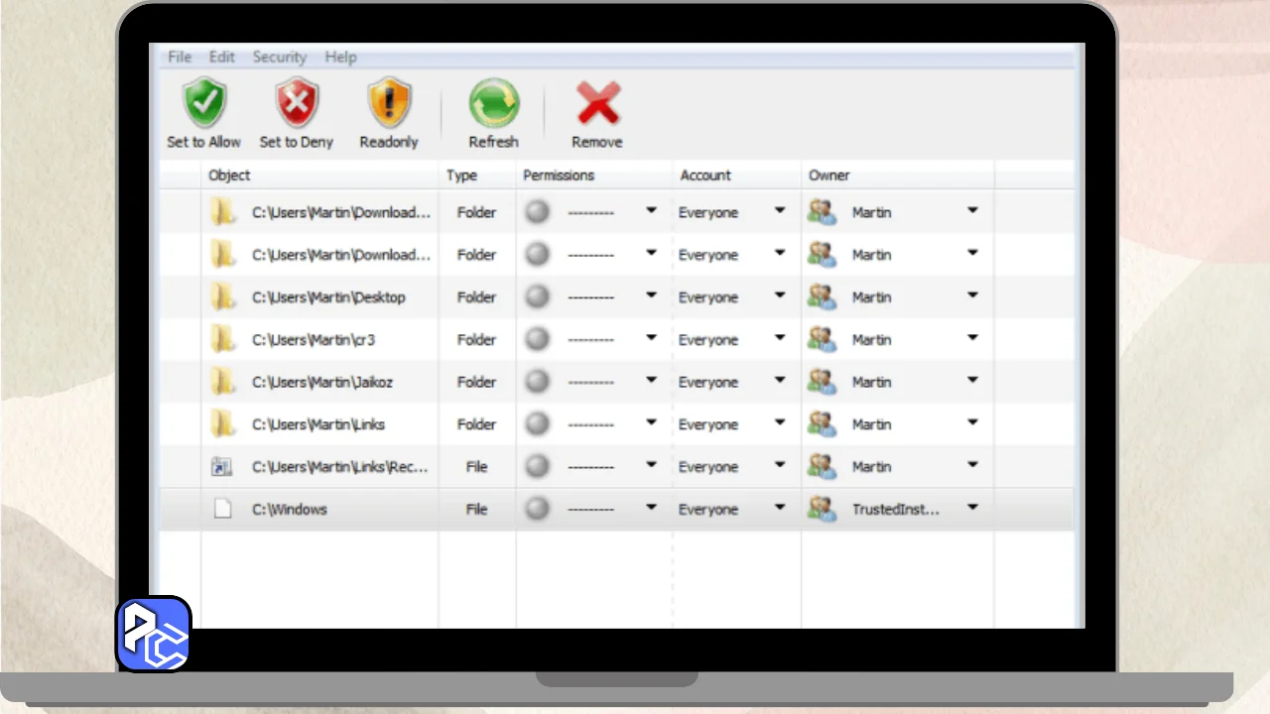The image size is (1270, 714).
Task: Expand the Everyone account arrow for Jaikoz
Action: coord(780,381)
